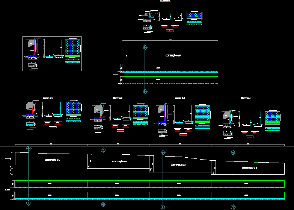Click bottom section marker circle under C-4
The image size is (294, 210).
233,207
